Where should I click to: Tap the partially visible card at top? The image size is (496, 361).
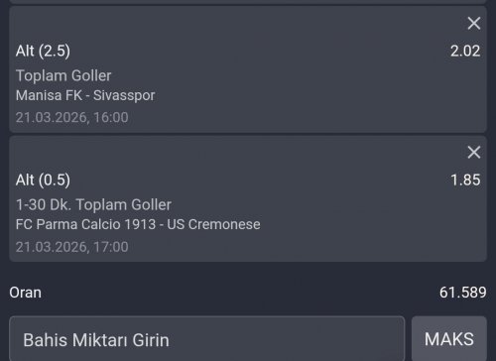tap(248, 2)
